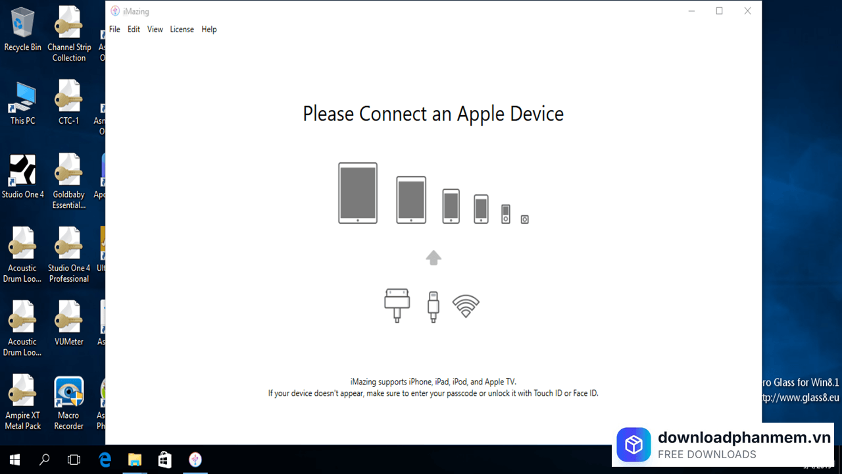This screenshot has width=842, height=474.
Task: Click the iPod shuffle device icon
Action: [524, 219]
